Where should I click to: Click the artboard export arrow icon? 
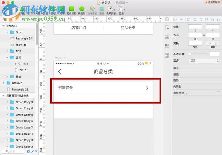point(167,27)
